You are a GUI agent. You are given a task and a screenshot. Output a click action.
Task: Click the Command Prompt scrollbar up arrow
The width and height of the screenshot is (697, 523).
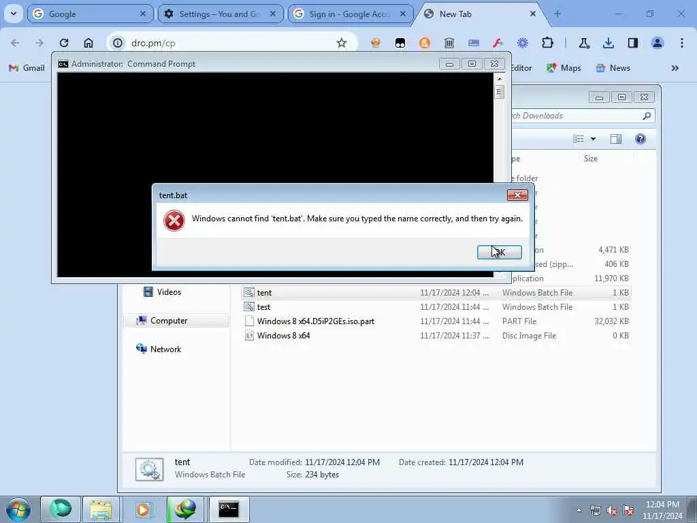499,79
